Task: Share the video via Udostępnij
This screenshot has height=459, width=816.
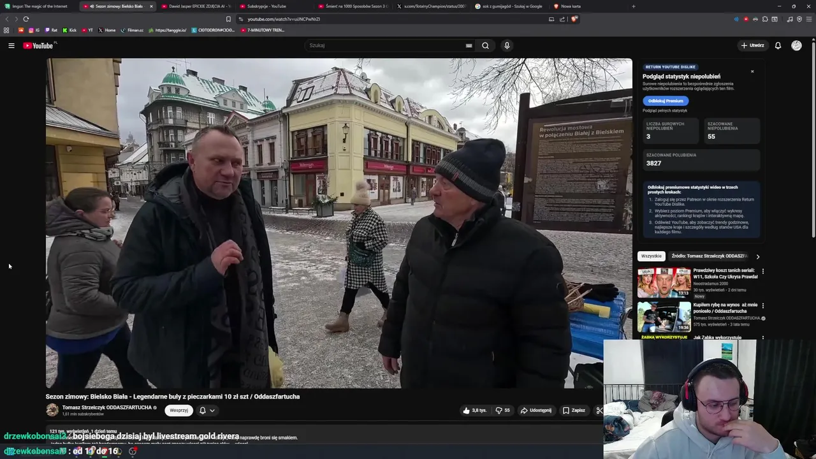Action: tap(535, 411)
